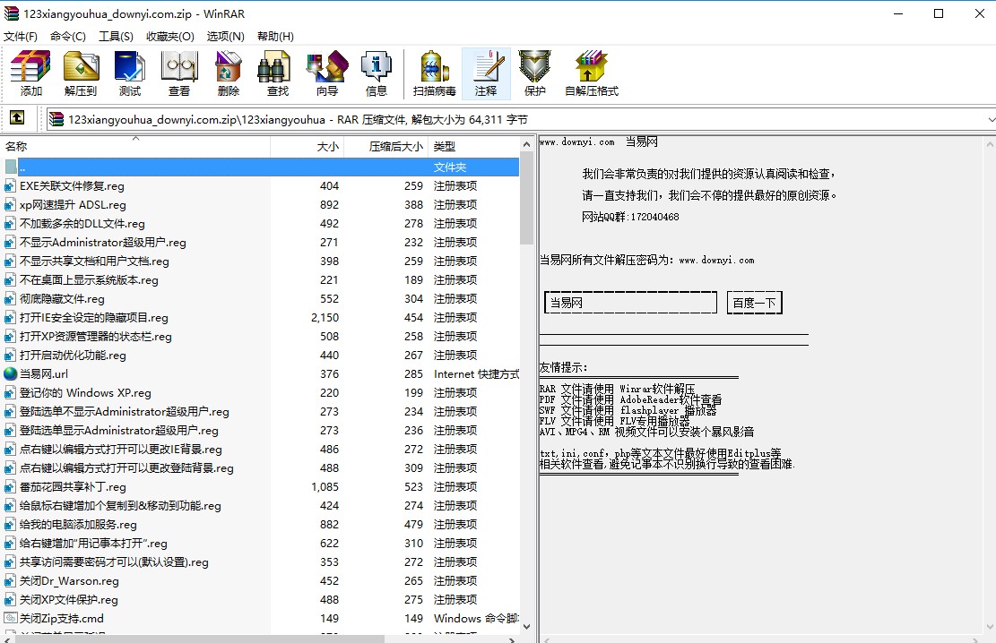Open the 查看 (View) tool
This screenshot has width=996, height=643.
coord(178,72)
